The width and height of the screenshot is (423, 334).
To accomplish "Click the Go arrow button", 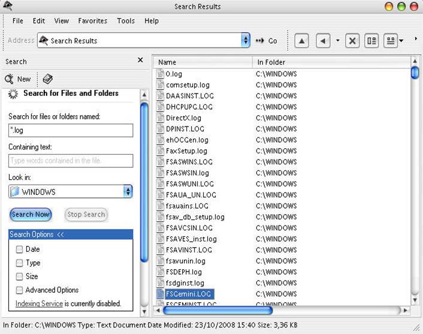I will point(266,41).
